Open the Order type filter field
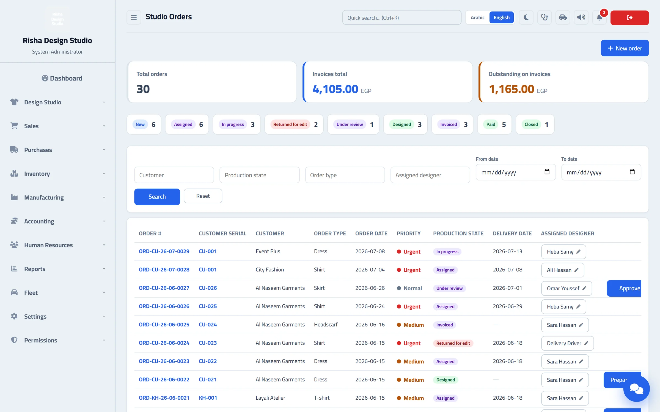 (x=345, y=175)
